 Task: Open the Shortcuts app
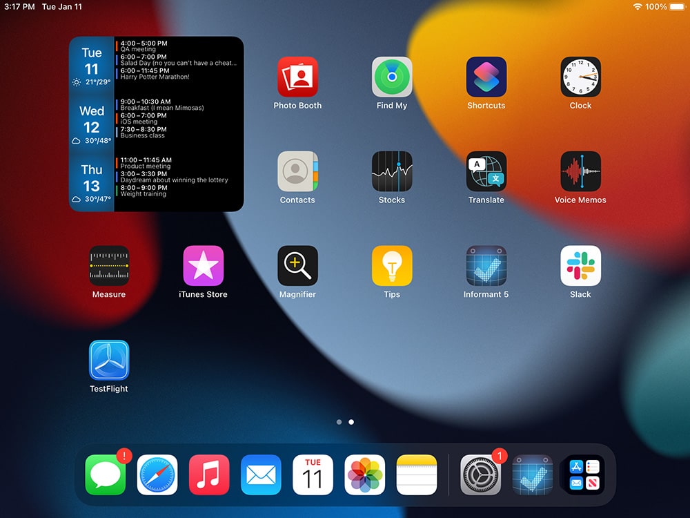point(486,77)
